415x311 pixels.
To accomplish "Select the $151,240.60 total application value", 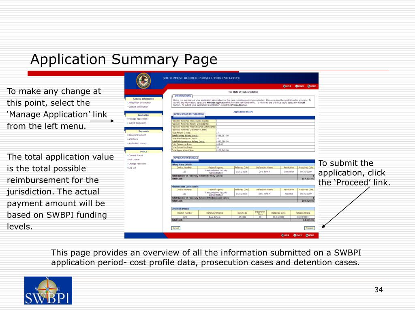I will [222, 150].
